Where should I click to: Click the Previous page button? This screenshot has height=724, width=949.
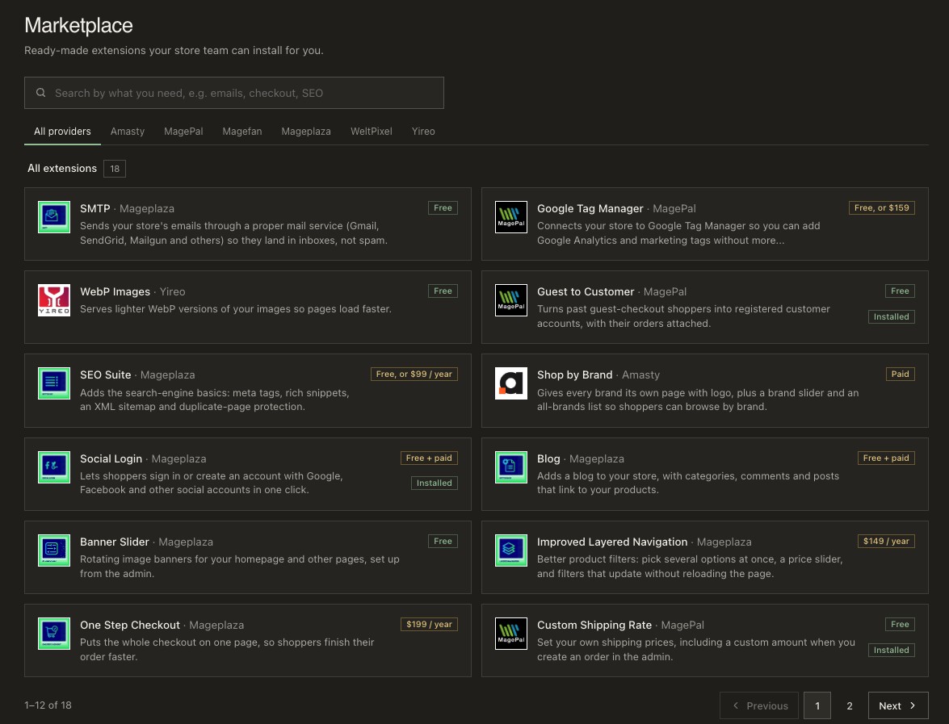759,706
